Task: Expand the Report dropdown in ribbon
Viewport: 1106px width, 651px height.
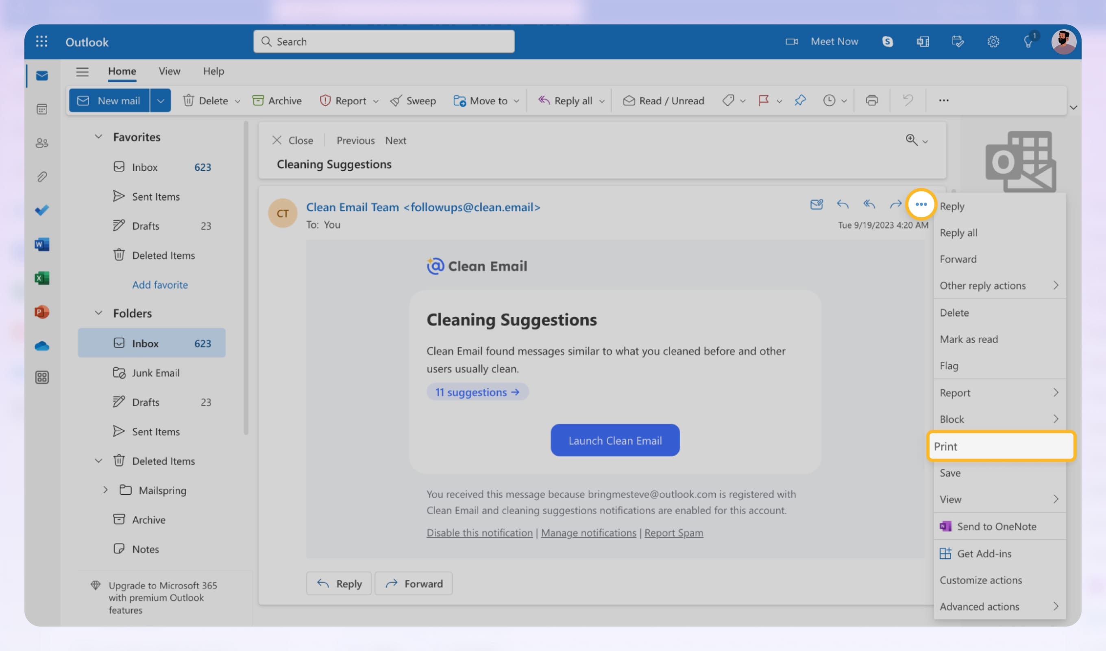Action: tap(376, 101)
